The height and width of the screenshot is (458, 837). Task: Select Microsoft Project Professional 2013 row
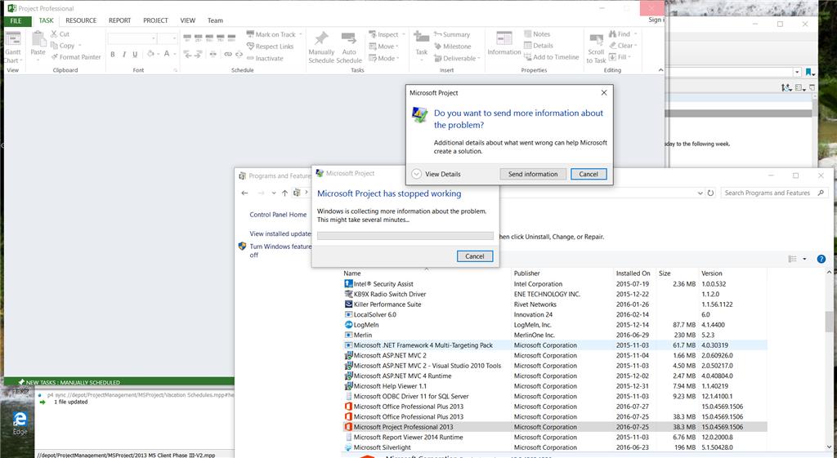point(554,426)
